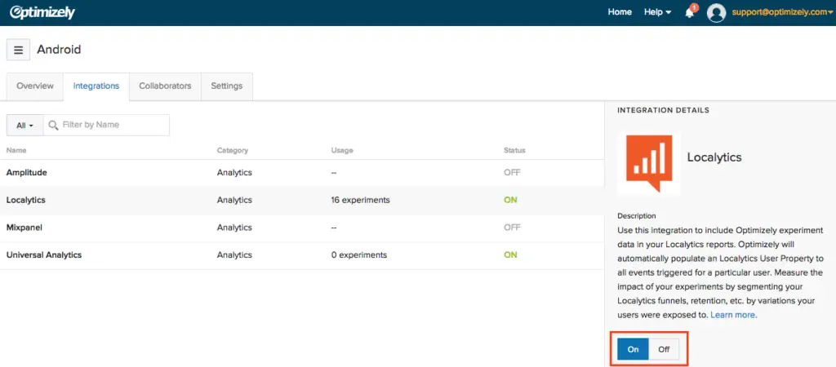Turn the Localytics integration On
This screenshot has width=836, height=367.
(x=634, y=349)
